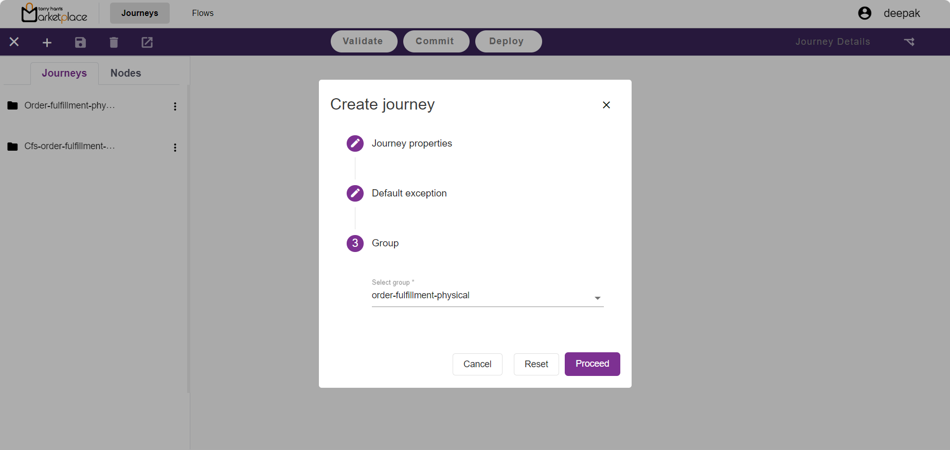Image resolution: width=950 pixels, height=450 pixels.
Task: Click the Reset button in the dialog
Action: (536, 364)
